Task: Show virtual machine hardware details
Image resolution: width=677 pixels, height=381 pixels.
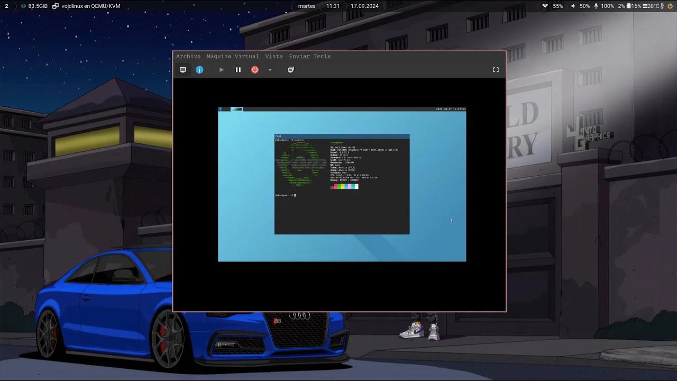Action: coord(200,69)
